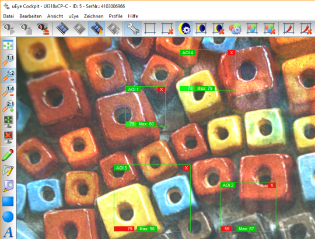Open the Datei menu
This screenshot has width=315, height=239.
tap(8, 16)
